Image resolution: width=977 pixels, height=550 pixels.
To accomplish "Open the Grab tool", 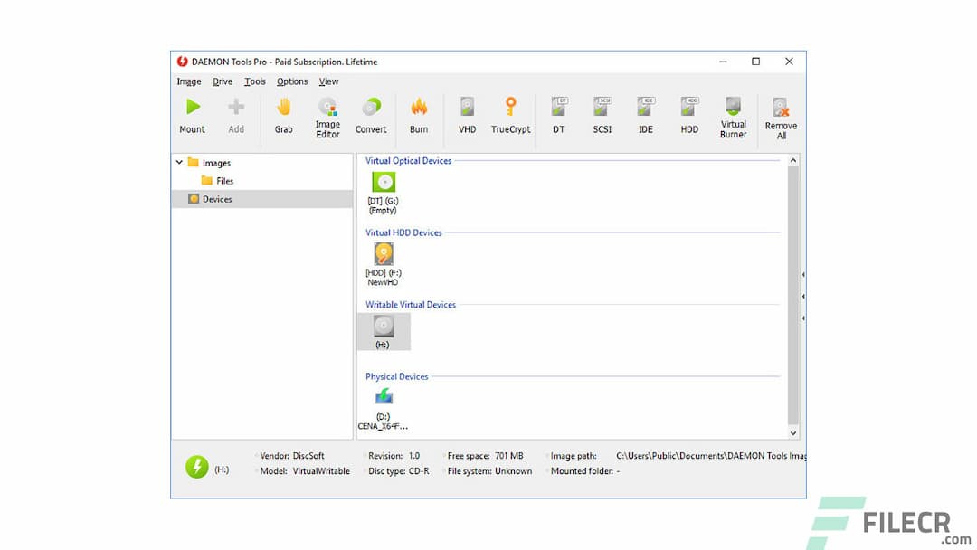I will point(283,115).
